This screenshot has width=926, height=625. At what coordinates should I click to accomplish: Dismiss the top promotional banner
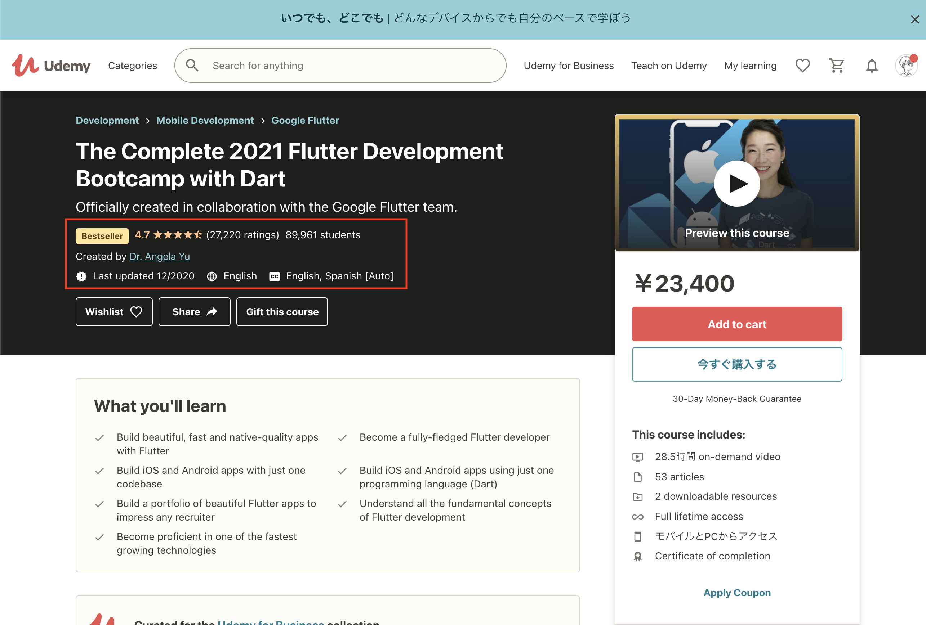click(914, 19)
